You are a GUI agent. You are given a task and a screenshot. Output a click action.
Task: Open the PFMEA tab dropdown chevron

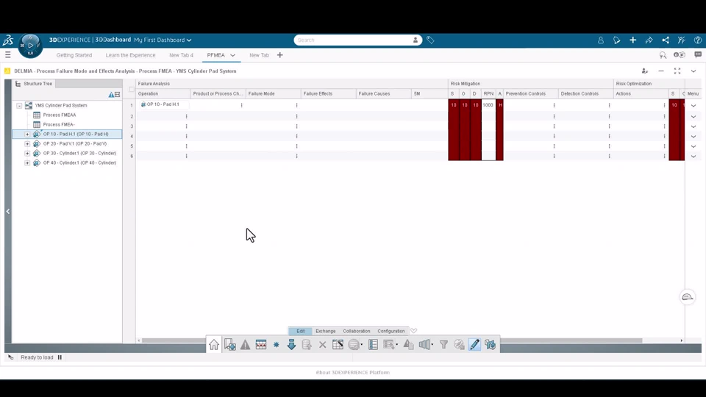233,55
